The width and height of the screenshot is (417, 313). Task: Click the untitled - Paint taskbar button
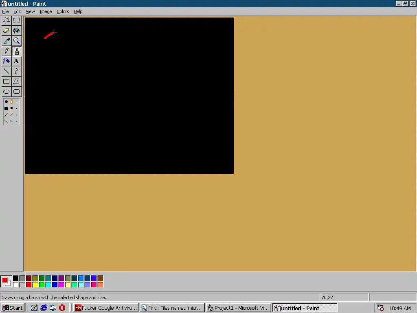(x=305, y=308)
